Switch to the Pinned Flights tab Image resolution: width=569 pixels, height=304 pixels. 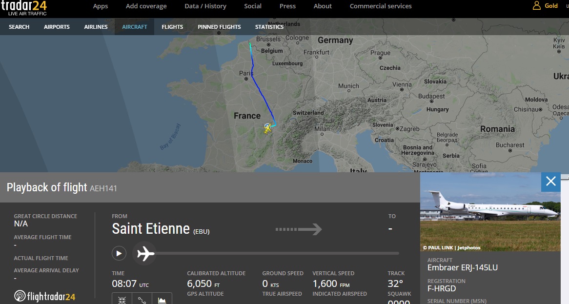click(x=219, y=27)
